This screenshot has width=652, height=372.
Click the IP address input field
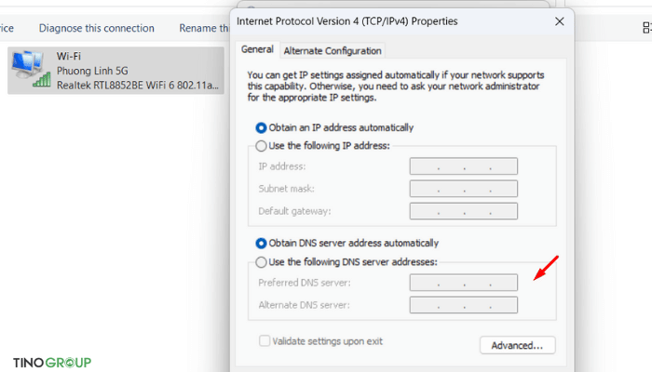click(464, 166)
